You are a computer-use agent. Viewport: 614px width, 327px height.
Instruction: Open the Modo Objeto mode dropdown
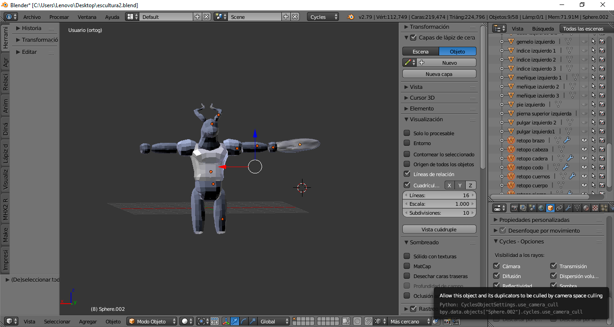pos(152,322)
